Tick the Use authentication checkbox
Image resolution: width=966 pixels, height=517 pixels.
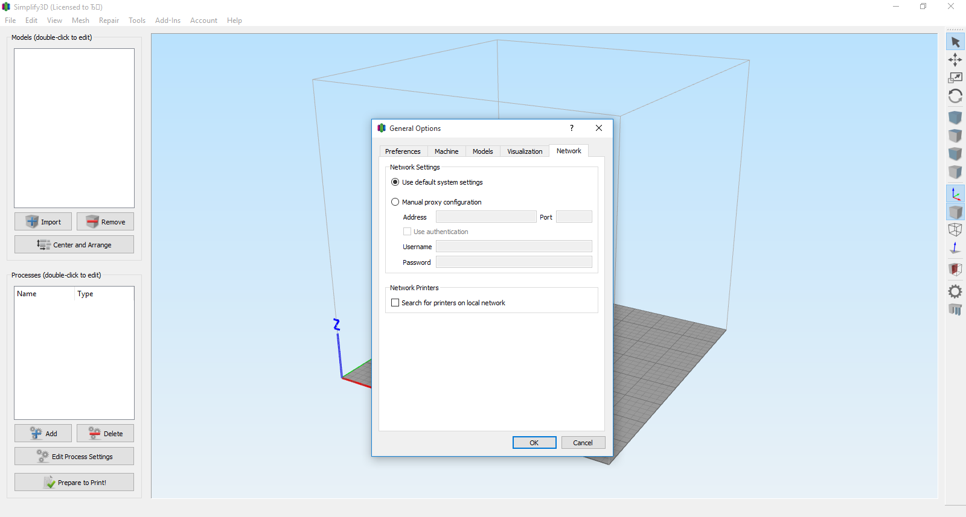click(x=436, y=232)
